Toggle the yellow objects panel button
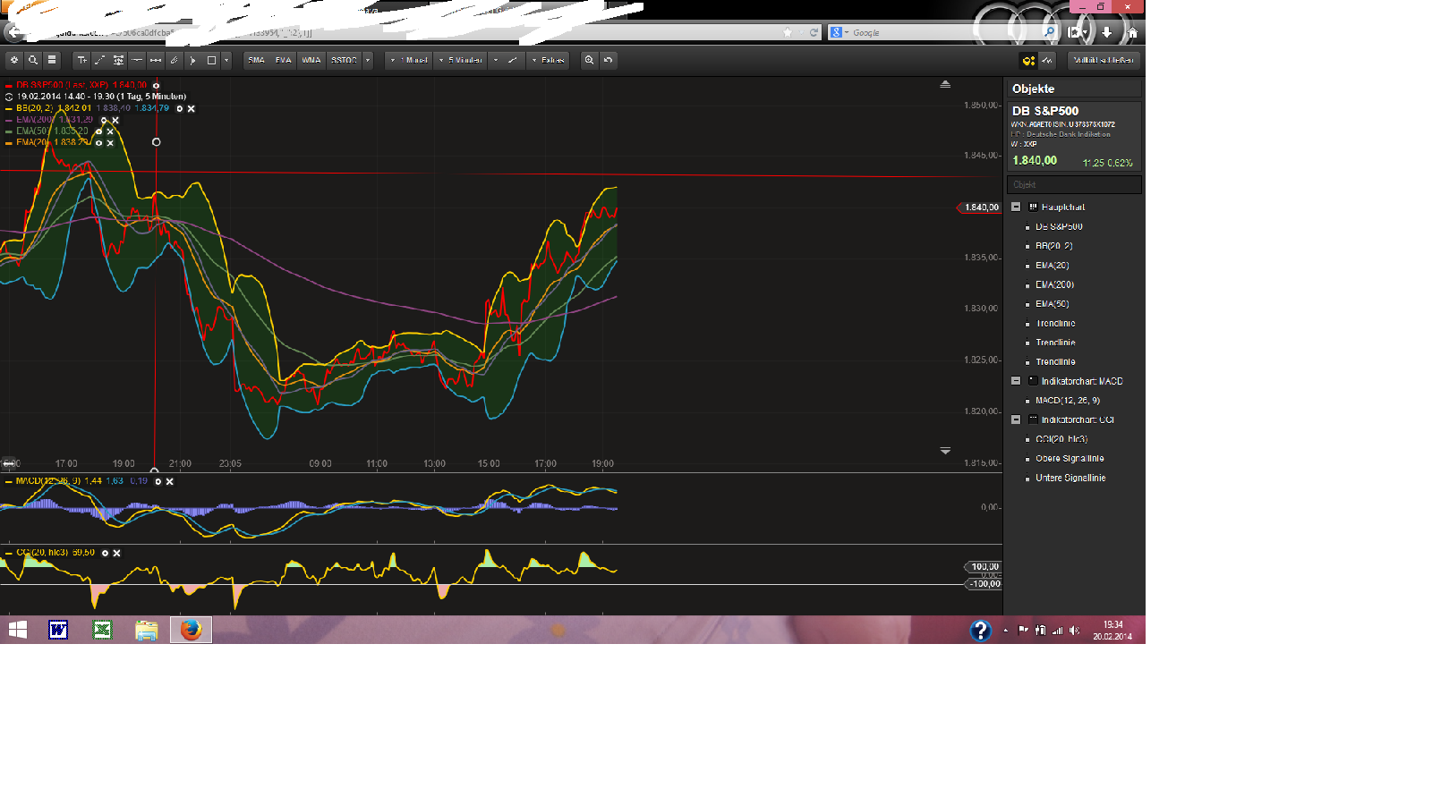The image size is (1432, 805). click(x=1028, y=60)
